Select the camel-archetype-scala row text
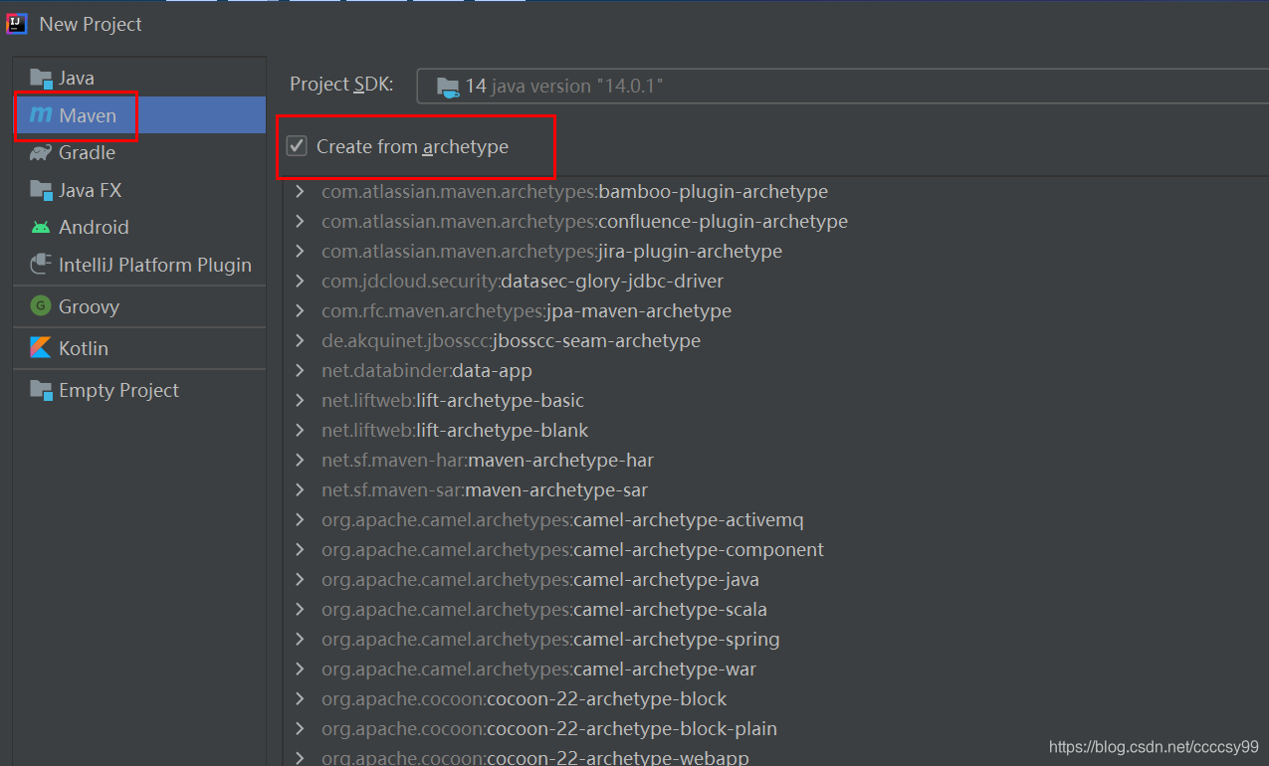The width and height of the screenshot is (1269, 766). pos(544,610)
